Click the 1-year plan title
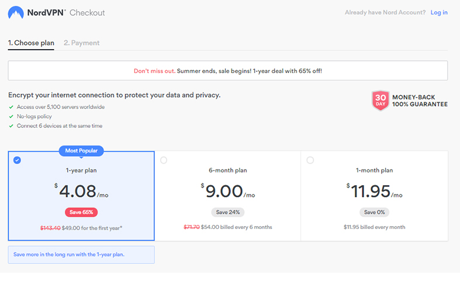Screen dimensions: 460x281 click(81, 171)
